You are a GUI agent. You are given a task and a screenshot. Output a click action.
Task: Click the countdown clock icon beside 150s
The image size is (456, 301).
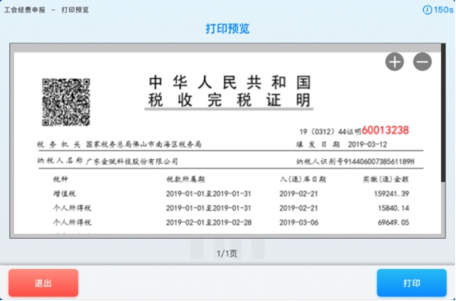tap(427, 10)
